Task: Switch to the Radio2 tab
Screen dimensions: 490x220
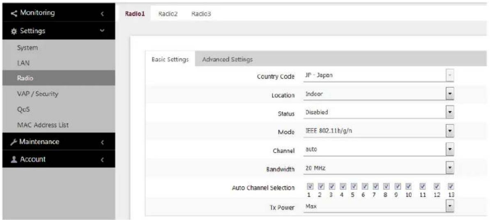Action: [168, 14]
